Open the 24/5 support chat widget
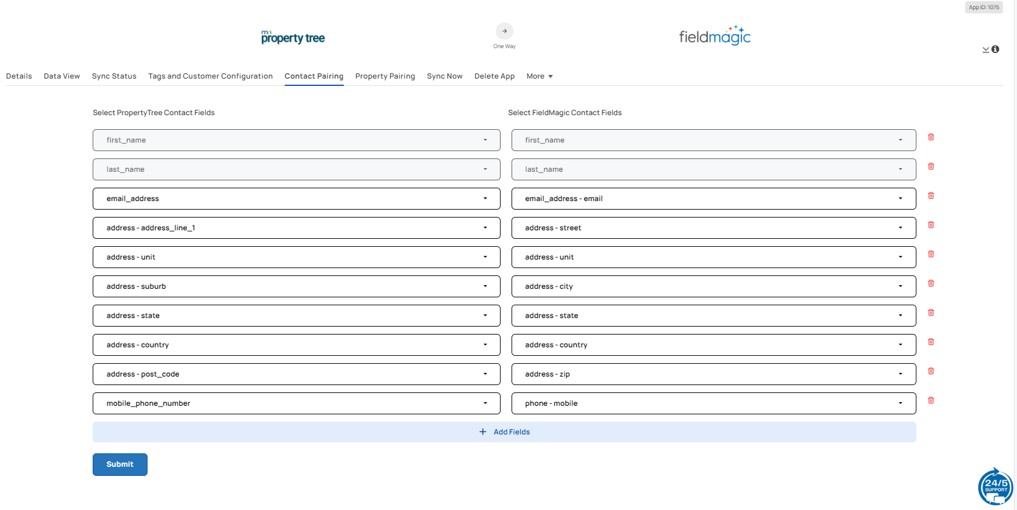Viewport: 1017px width, 510px height. tap(996, 486)
